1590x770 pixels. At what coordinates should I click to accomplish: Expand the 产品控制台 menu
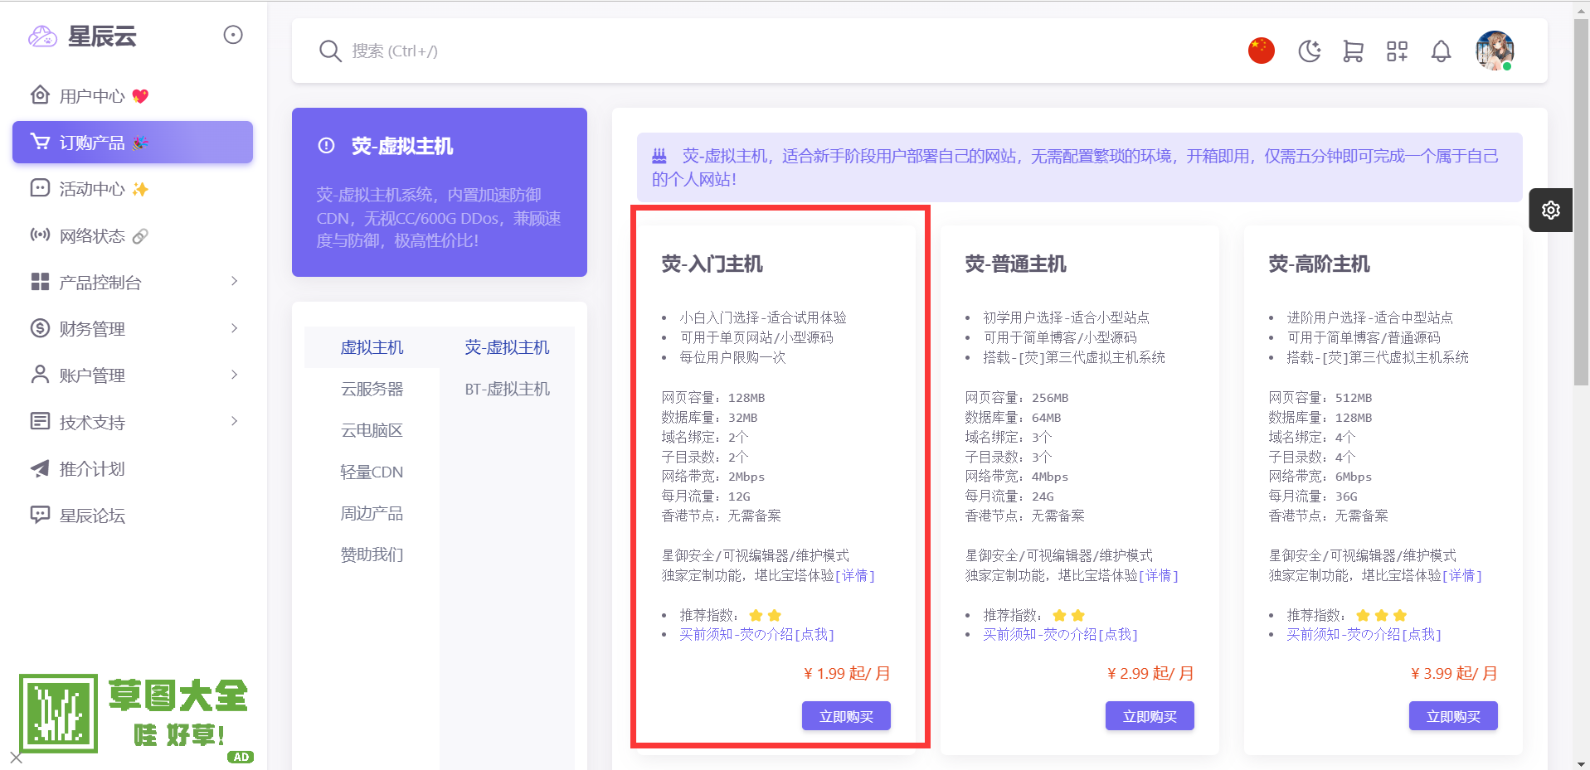click(133, 283)
